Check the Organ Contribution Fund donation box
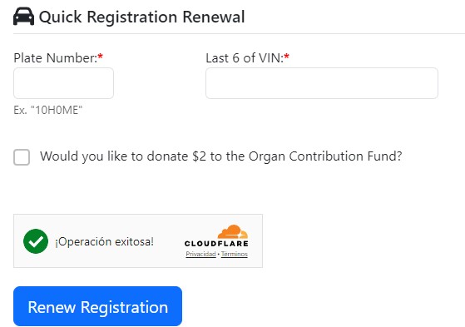Image resolution: width=465 pixels, height=327 pixels. point(22,157)
